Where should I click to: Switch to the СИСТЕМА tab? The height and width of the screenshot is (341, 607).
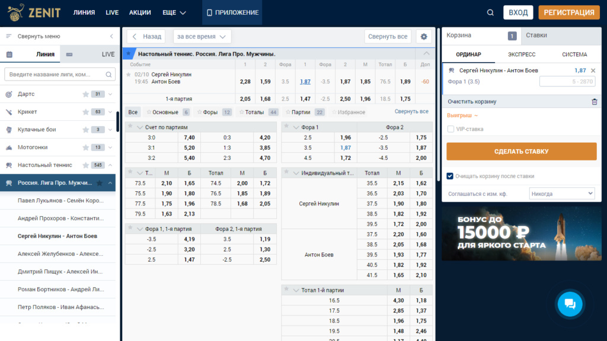[x=574, y=54]
